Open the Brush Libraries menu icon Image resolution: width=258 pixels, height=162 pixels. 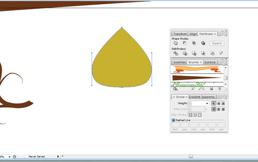click(x=175, y=89)
